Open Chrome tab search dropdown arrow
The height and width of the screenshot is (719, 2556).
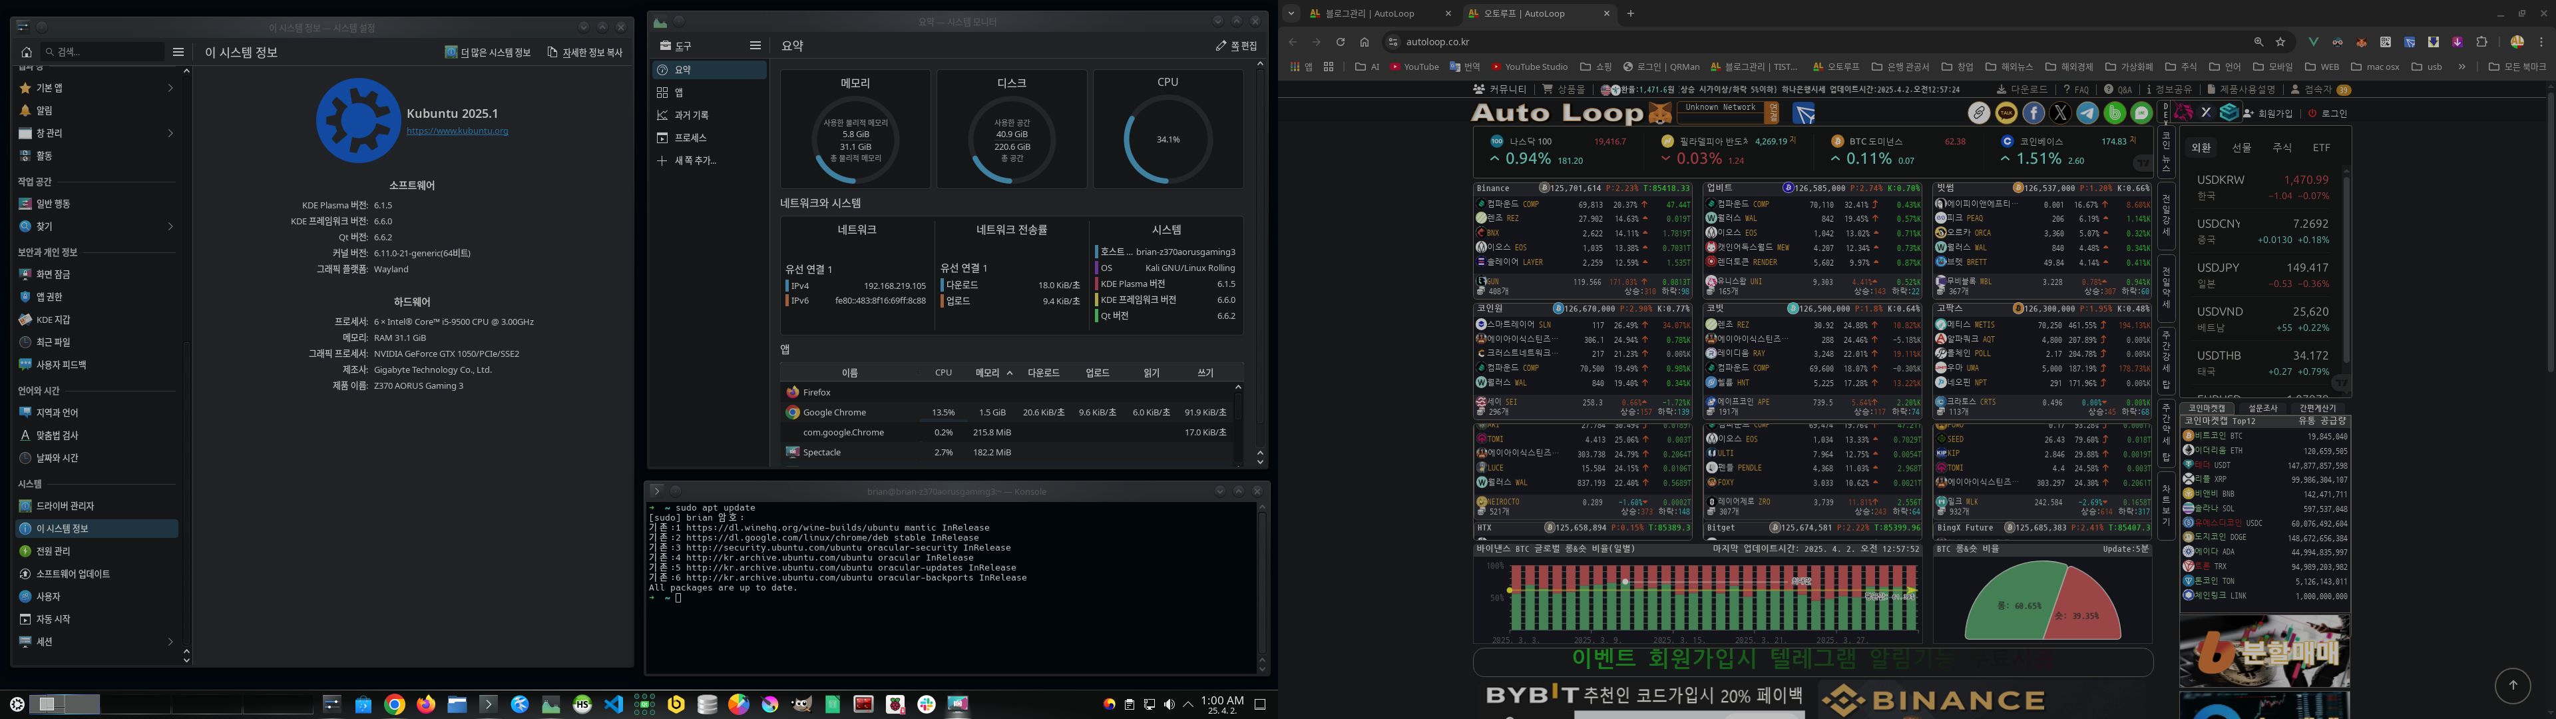tap(1291, 13)
